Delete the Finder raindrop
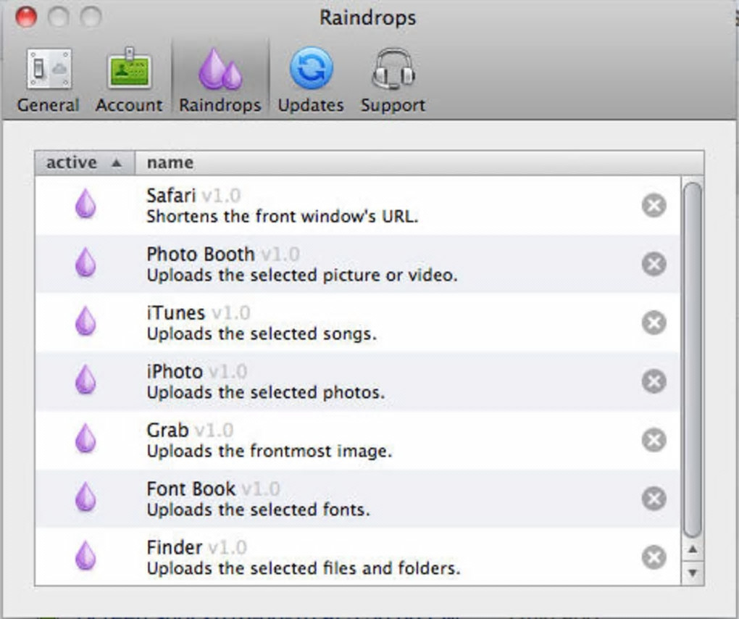This screenshot has width=739, height=619. coord(654,557)
